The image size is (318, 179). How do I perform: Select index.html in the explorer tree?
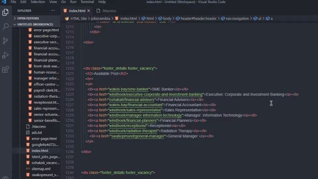pyautogui.click(x=40, y=151)
